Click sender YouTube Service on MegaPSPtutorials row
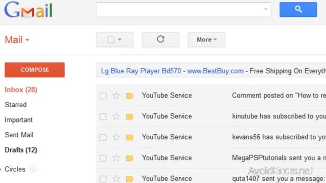The height and width of the screenshot is (183, 326). (167, 158)
